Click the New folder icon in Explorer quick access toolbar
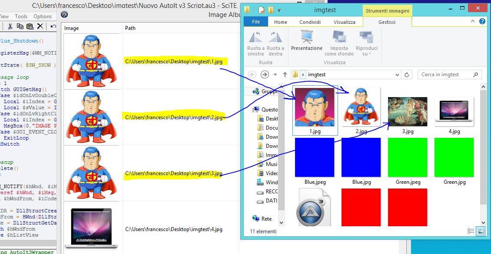This screenshot has width=491, height=254. 271,10
